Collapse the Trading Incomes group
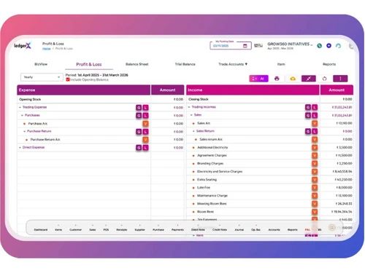Image resolution: width=365 pixels, height=273 pixels. 189,107
